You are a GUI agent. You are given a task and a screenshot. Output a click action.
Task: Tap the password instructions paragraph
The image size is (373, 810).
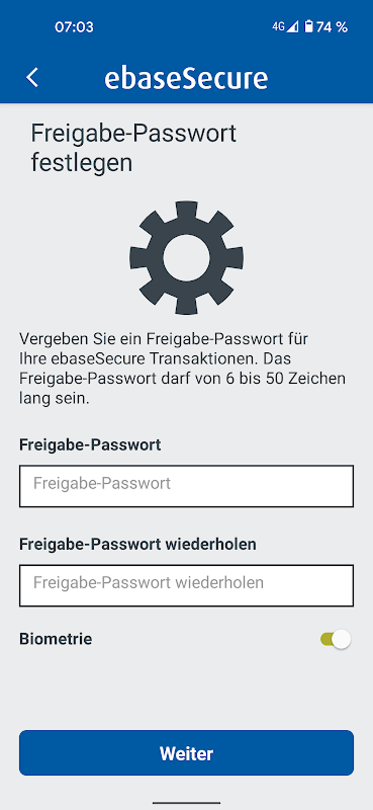pyautogui.click(x=182, y=369)
